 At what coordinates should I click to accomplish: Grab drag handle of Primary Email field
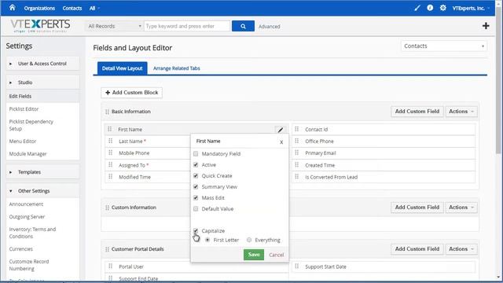point(297,153)
